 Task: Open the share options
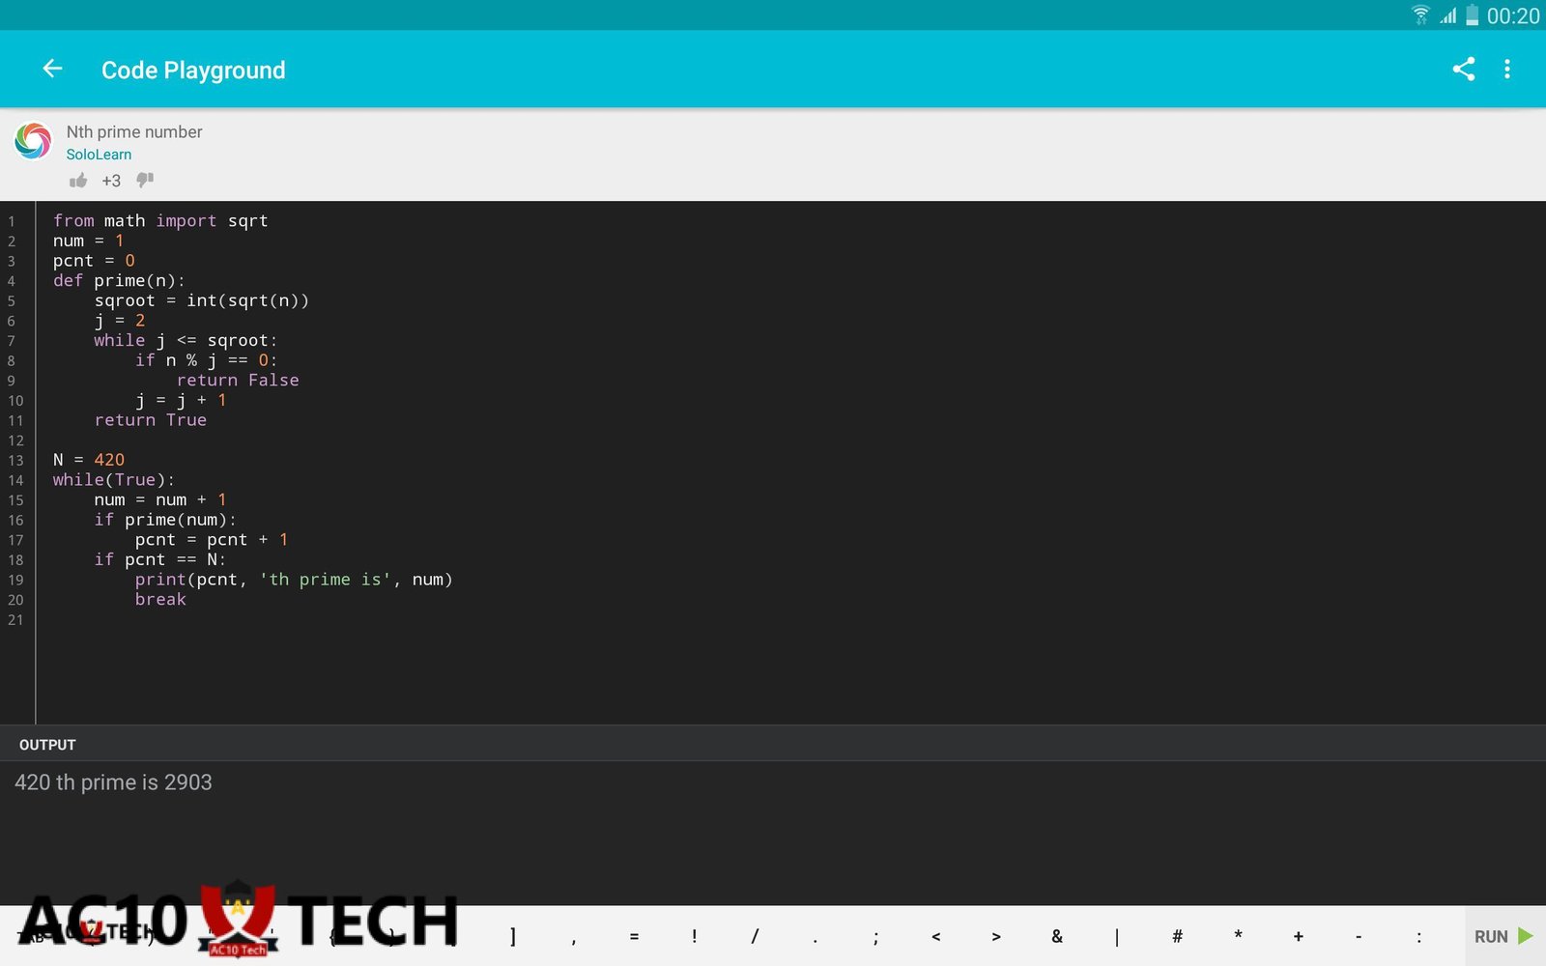[x=1463, y=69]
